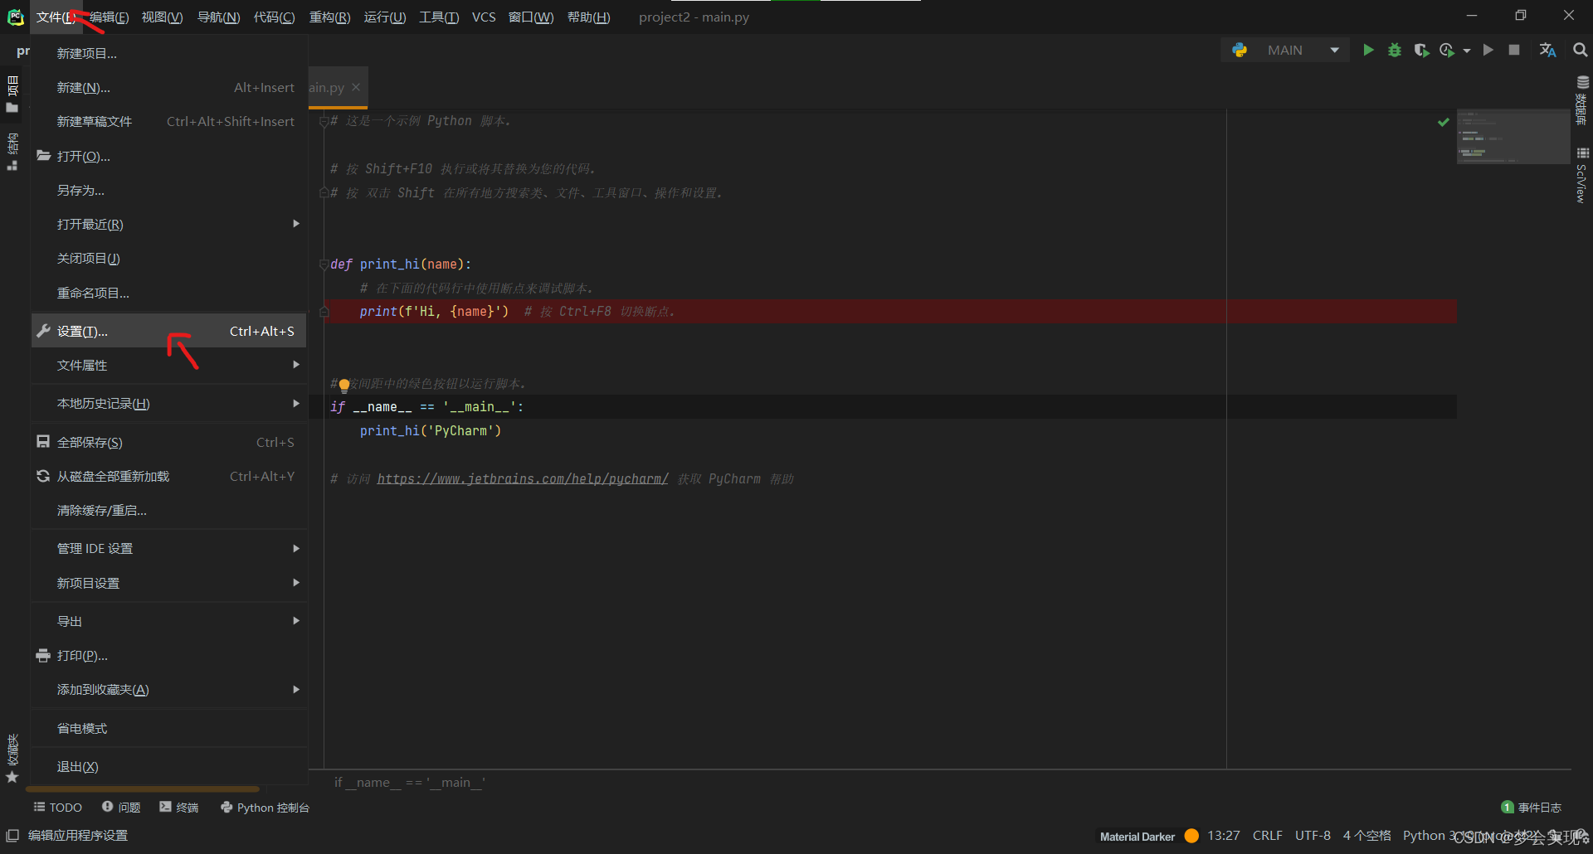Open Event Log (事件日志) button in status bar
This screenshot has width=1593, height=854.
(1532, 808)
